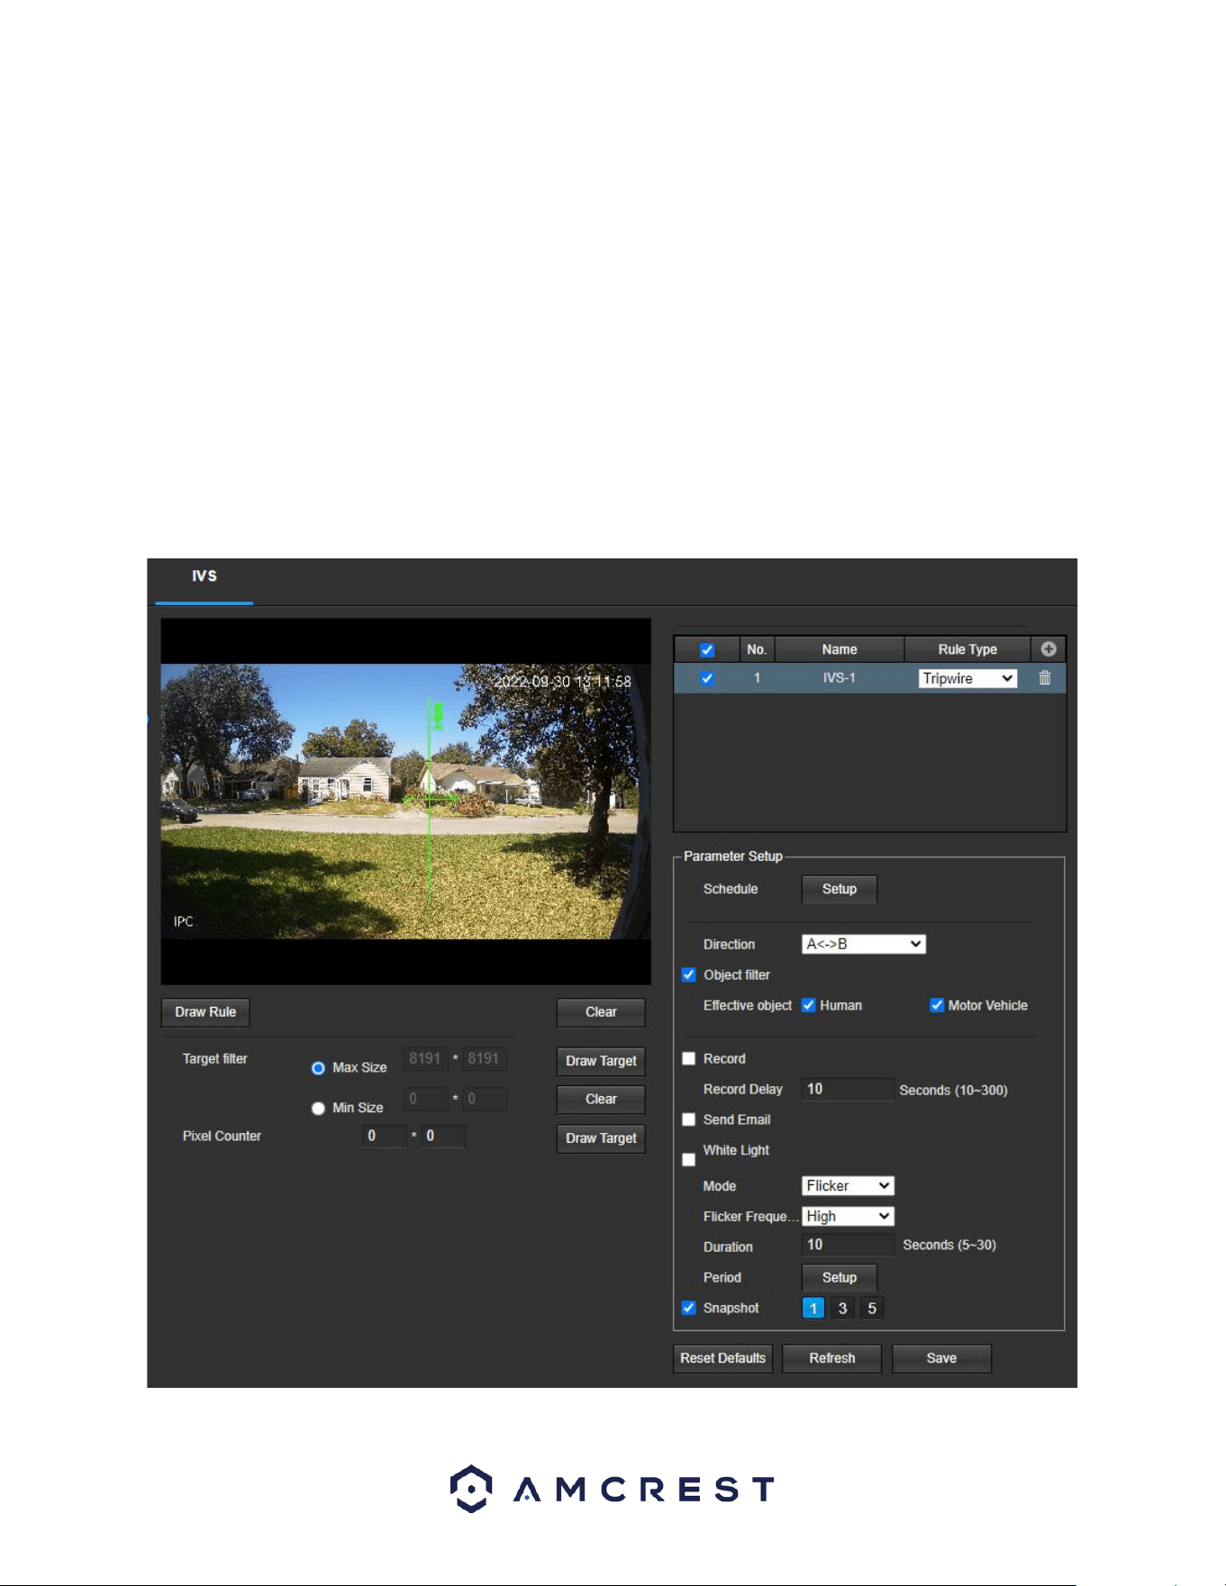The image size is (1226, 1586).
Task: Toggle the Object filter checkbox
Action: click(689, 974)
